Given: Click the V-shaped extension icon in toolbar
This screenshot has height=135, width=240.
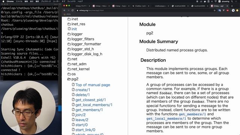Looking at the screenshot, I should [x=223, y=10].
